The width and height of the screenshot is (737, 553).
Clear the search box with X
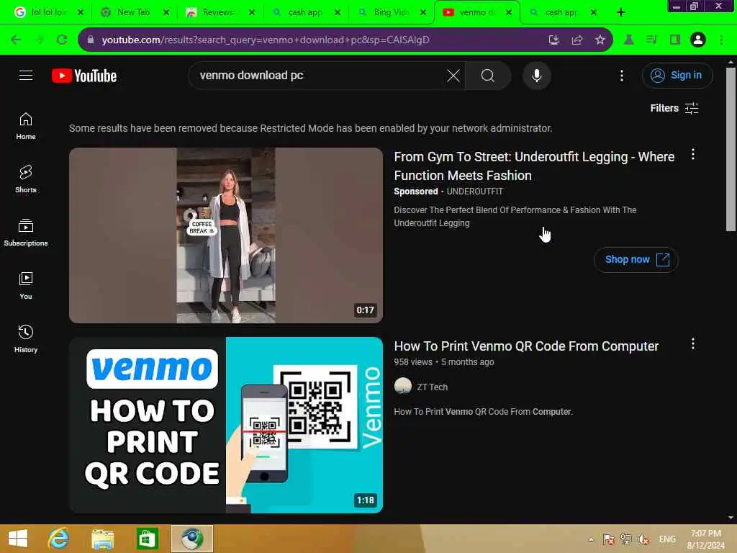click(x=453, y=76)
